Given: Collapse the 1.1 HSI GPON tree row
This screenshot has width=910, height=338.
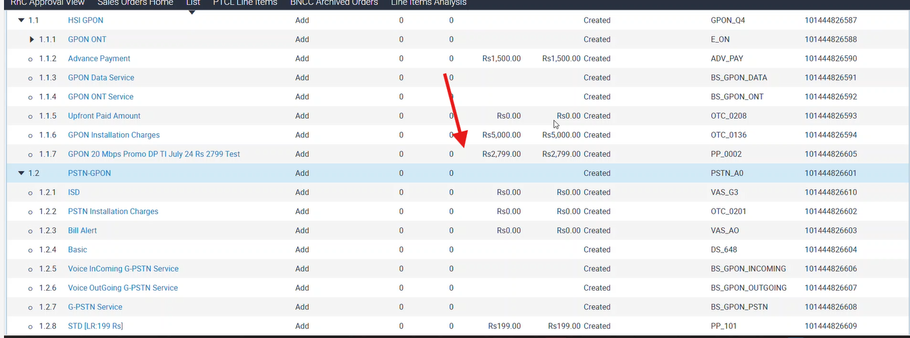Looking at the screenshot, I should [21, 21].
